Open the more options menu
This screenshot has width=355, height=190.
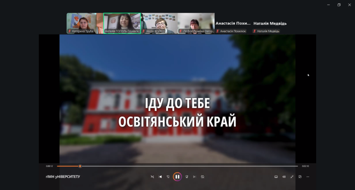click(308, 177)
